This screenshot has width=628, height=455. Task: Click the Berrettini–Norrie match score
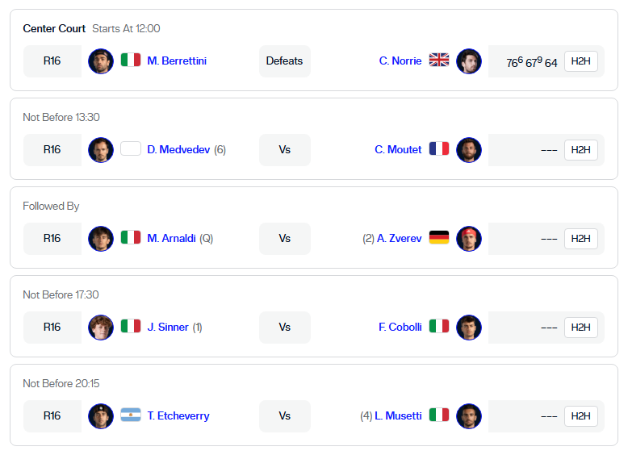532,62
